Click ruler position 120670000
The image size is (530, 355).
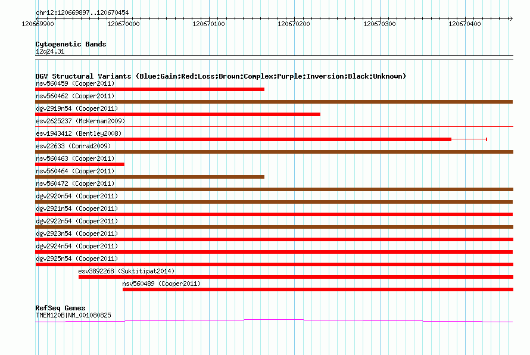click(x=123, y=24)
